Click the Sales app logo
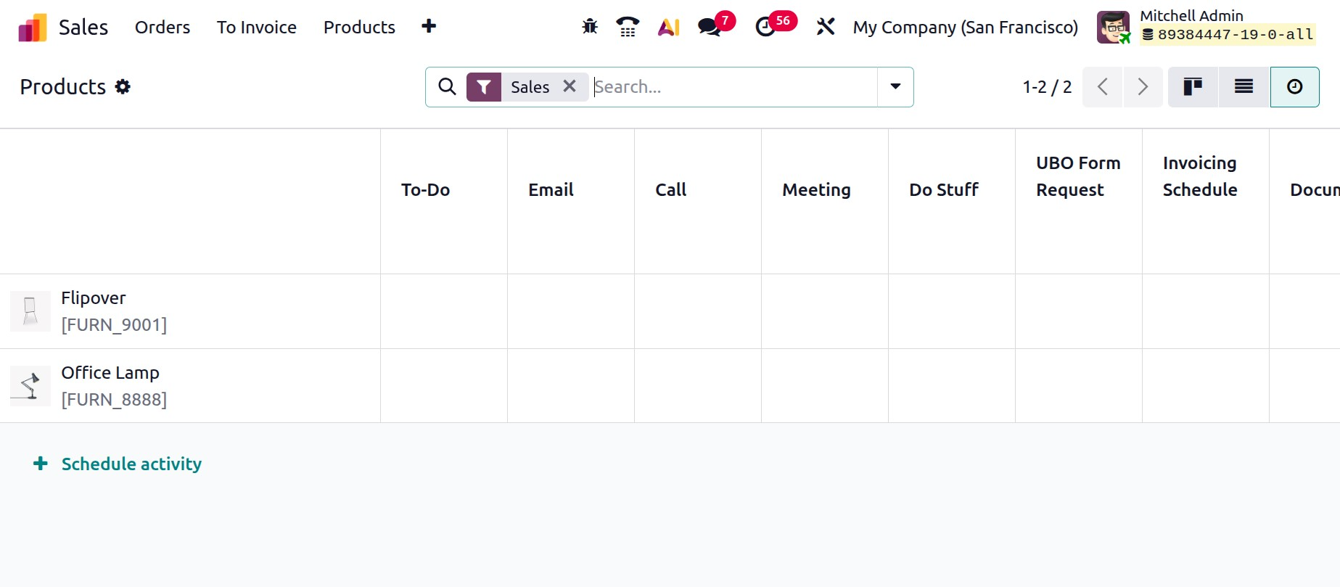The image size is (1340, 587). 33,28
